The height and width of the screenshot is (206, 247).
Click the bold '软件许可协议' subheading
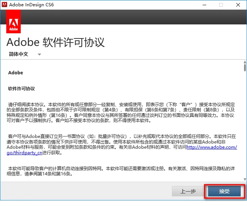(21, 89)
